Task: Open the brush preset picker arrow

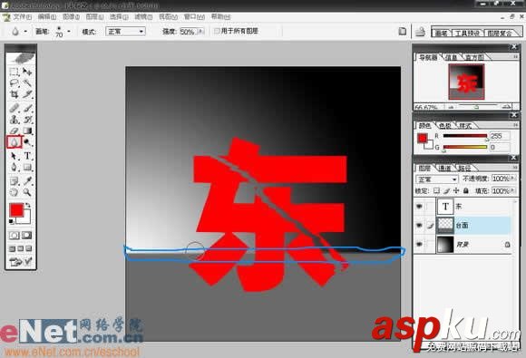Action: coord(69,32)
